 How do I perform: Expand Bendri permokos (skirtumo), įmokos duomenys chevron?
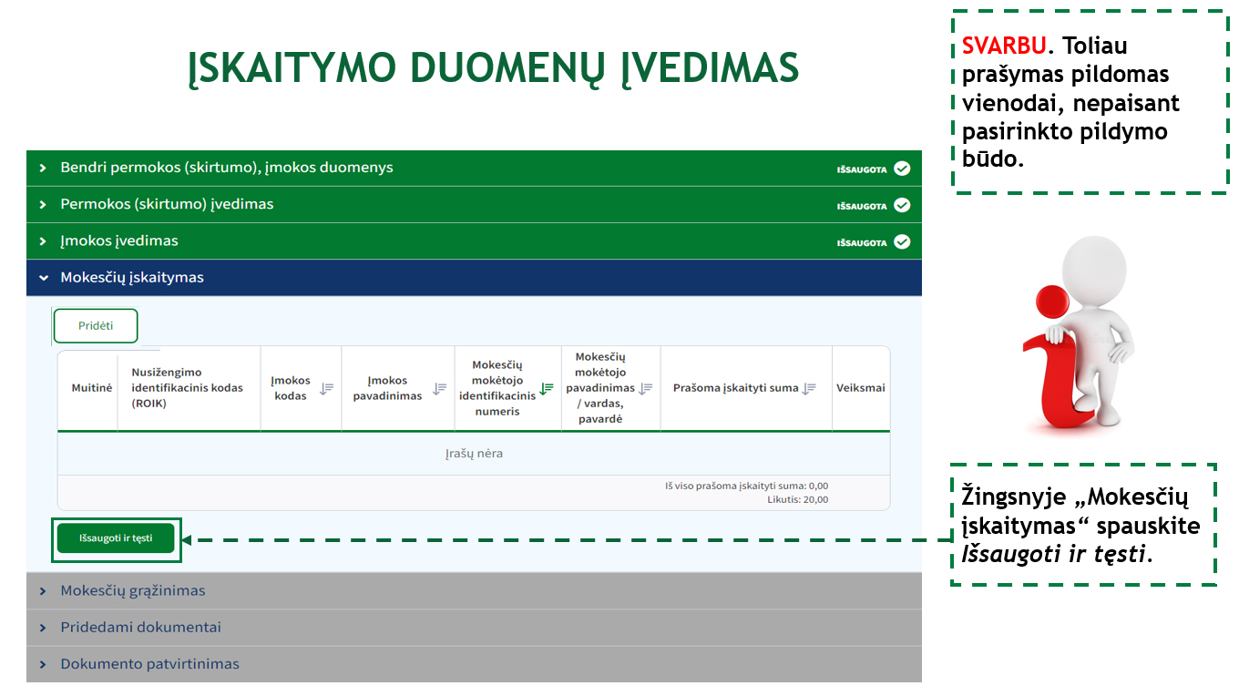point(43,169)
